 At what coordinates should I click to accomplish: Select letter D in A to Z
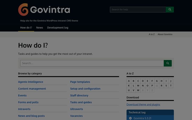pos(143,81)
